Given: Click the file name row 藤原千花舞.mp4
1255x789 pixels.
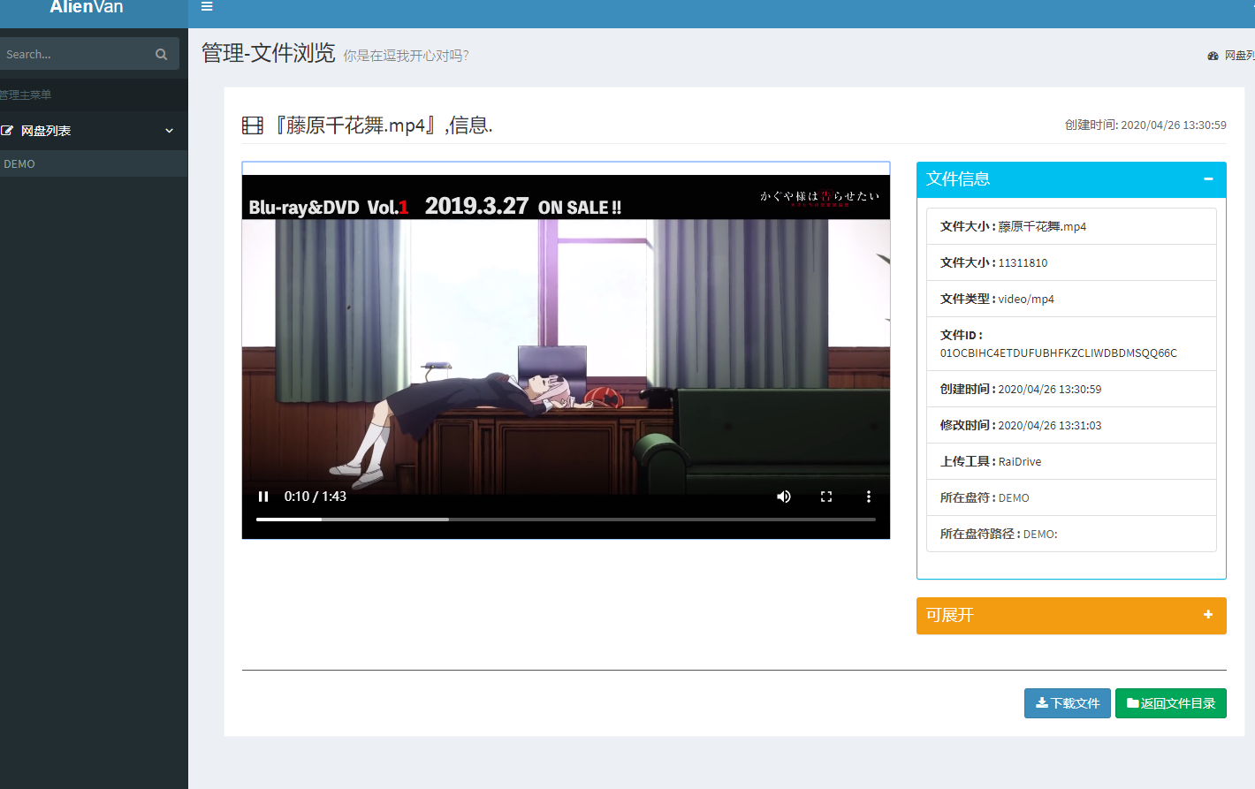Looking at the screenshot, I should point(1071,226).
